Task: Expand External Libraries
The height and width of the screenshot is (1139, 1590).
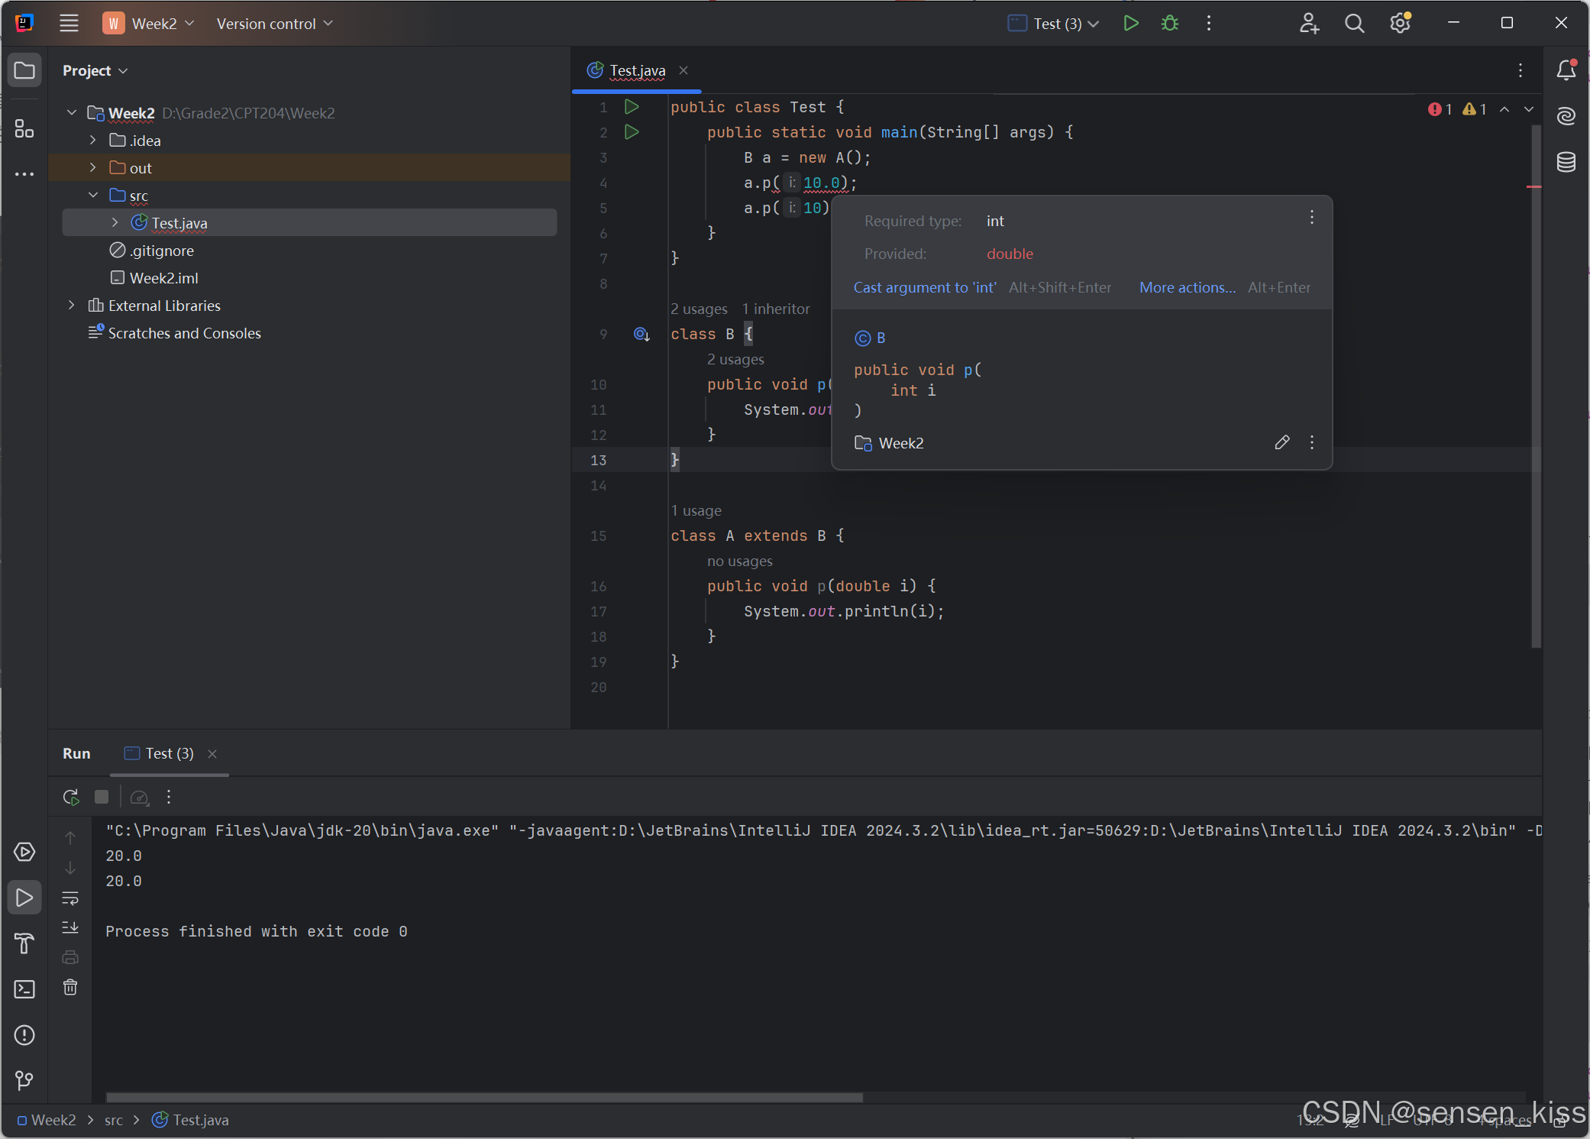Action: tap(72, 306)
